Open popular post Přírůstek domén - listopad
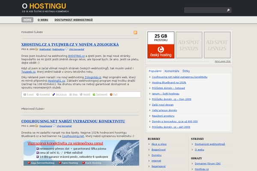This screenshot has height=171, width=257. [x=168, y=88]
